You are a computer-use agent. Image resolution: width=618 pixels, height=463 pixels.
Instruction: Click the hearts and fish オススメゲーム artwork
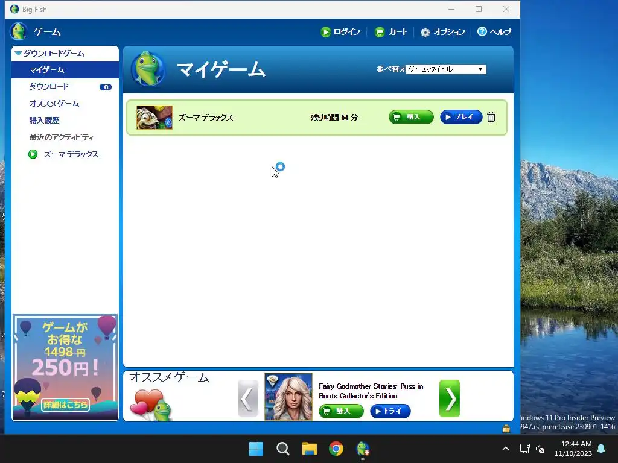(x=151, y=405)
